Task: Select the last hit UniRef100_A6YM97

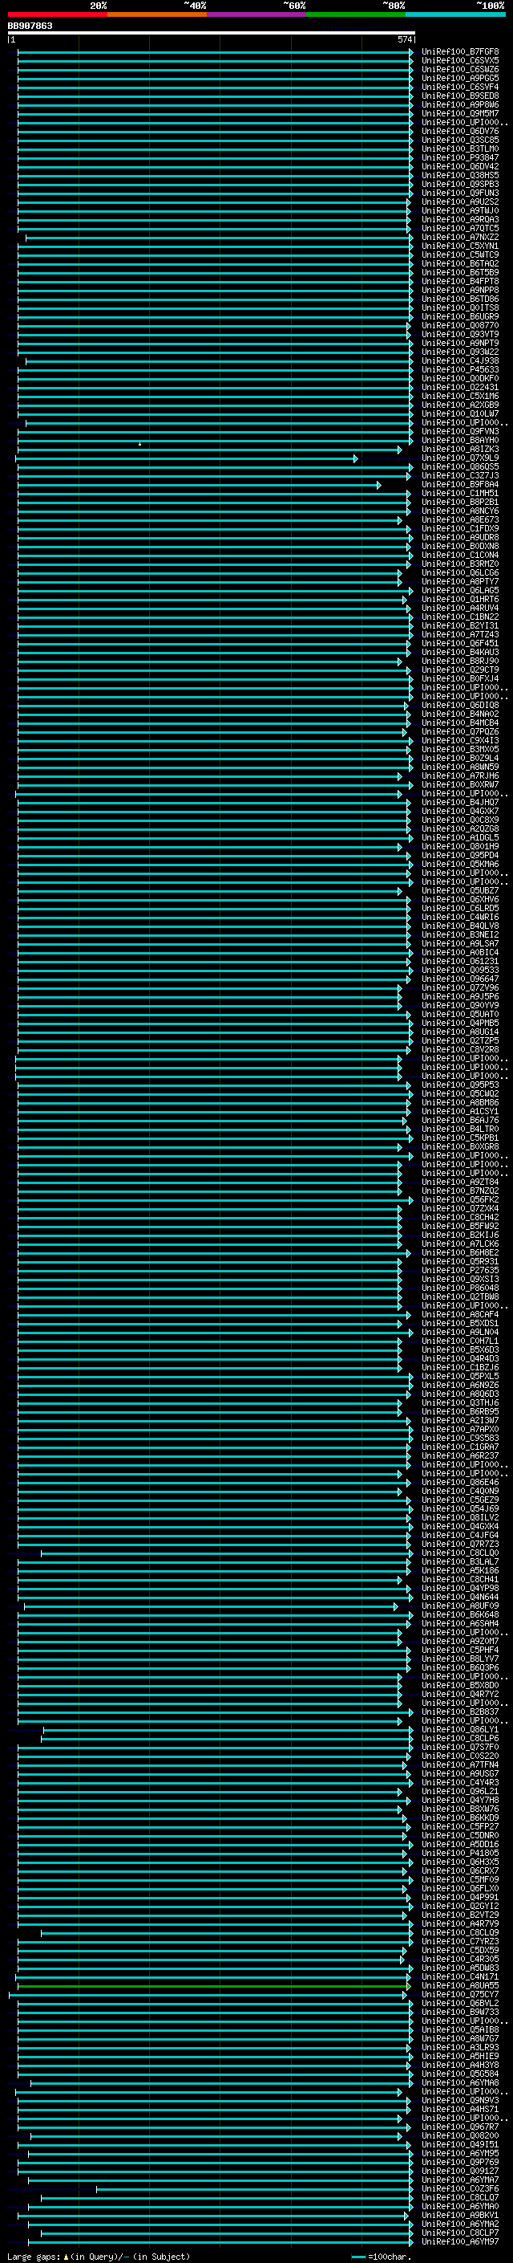Action: [x=460, y=2241]
